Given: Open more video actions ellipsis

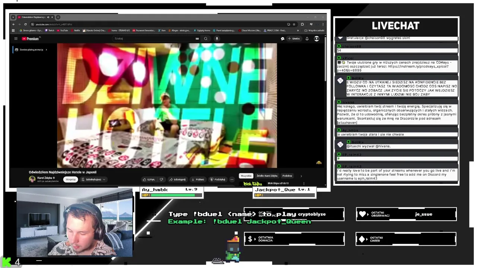Looking at the screenshot, I should click(x=232, y=179).
